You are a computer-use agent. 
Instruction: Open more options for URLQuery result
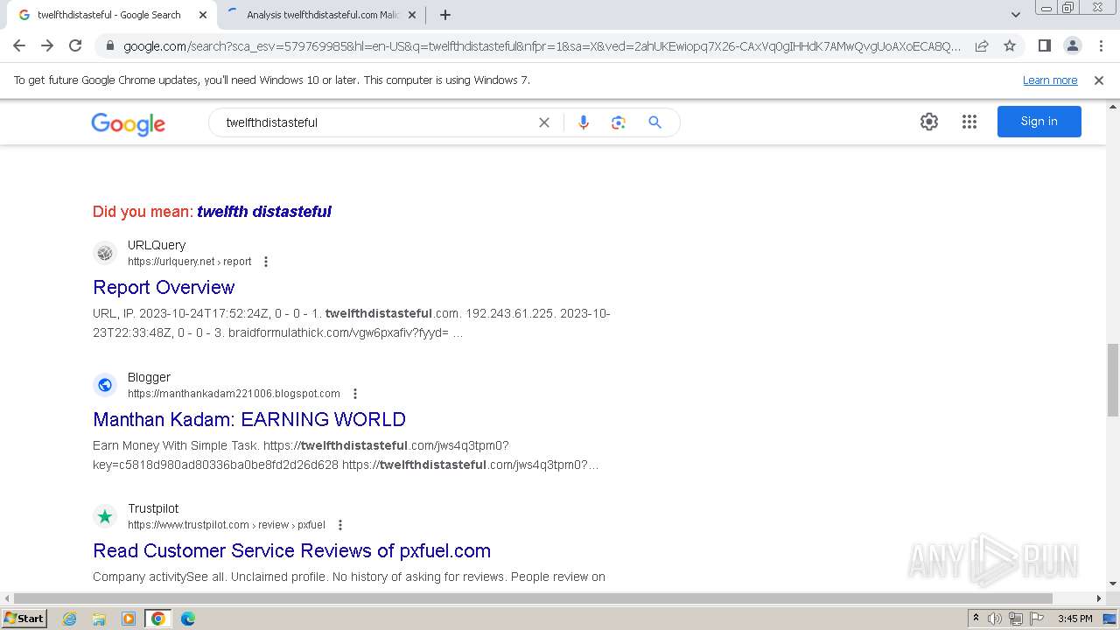[266, 262]
